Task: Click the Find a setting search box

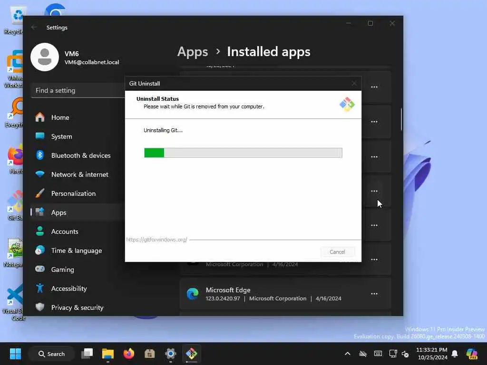Action: [x=78, y=91]
